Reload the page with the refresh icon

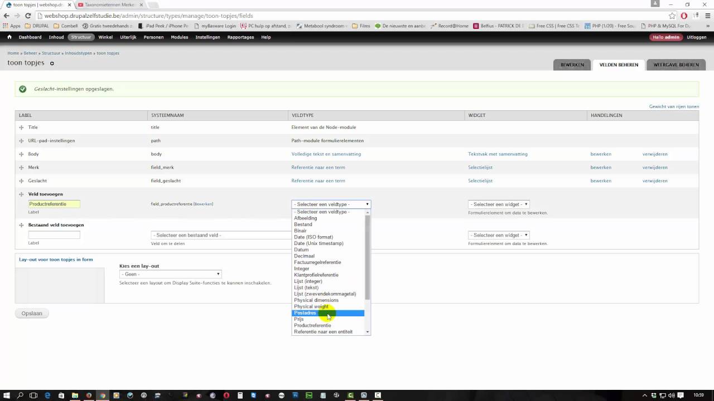(x=28, y=16)
